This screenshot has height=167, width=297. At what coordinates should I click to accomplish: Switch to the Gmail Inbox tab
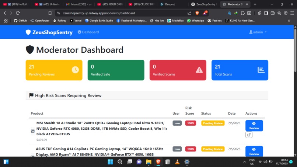(x=79, y=4)
